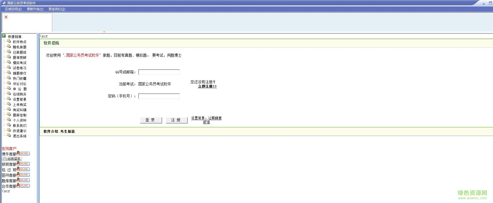Click the 登录 button
The width and height of the screenshot is (493, 203).
(x=151, y=120)
